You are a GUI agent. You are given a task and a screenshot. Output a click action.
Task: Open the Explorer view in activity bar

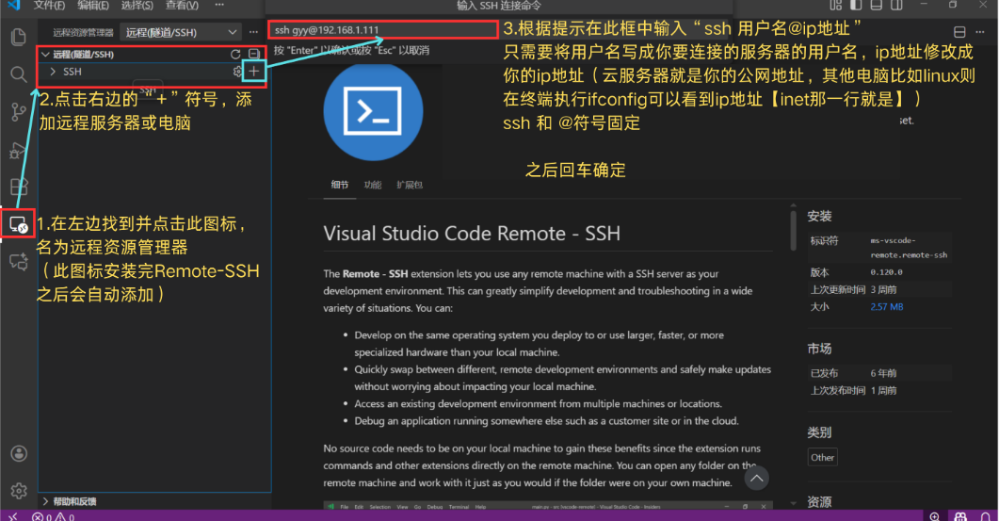coord(19,37)
